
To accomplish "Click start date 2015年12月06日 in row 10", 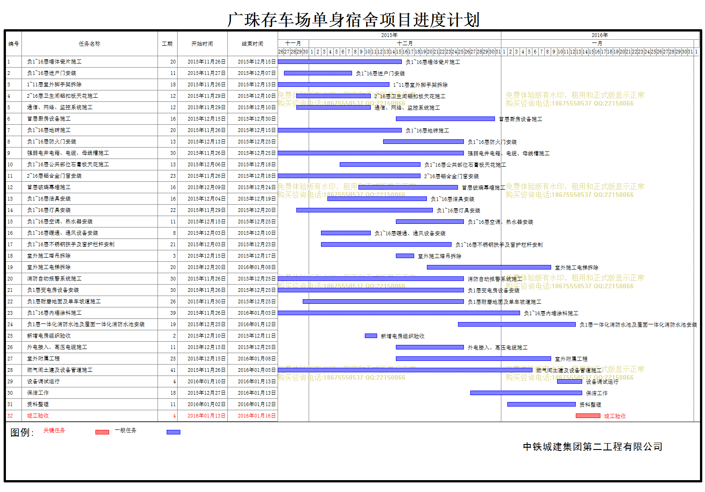I will click(206, 164).
